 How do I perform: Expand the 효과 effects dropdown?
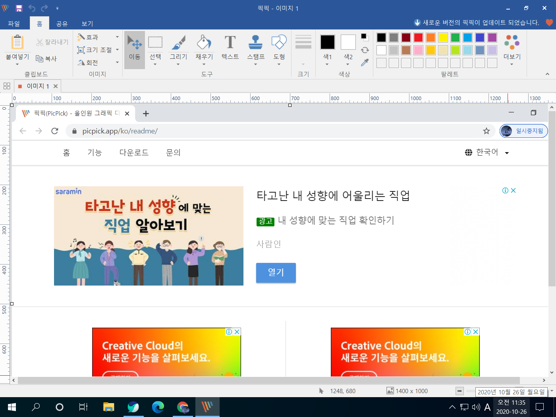pyautogui.click(x=117, y=37)
